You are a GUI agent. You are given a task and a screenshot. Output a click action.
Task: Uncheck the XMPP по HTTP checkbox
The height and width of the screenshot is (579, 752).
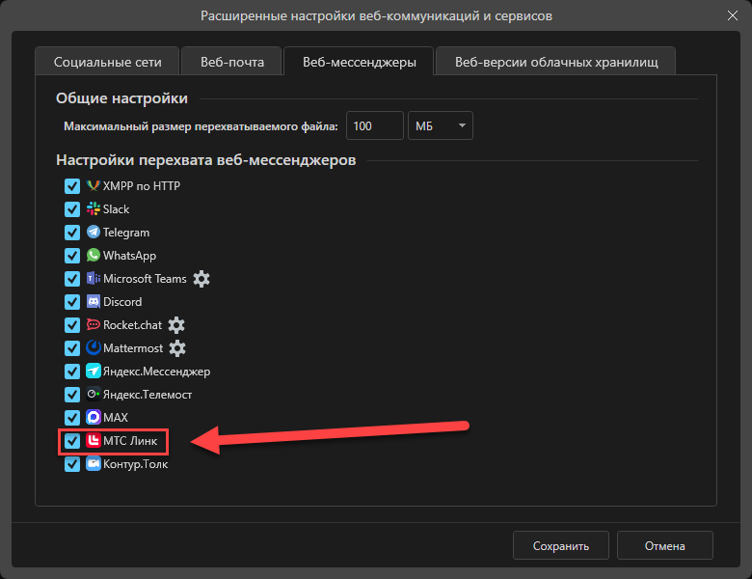click(x=72, y=186)
